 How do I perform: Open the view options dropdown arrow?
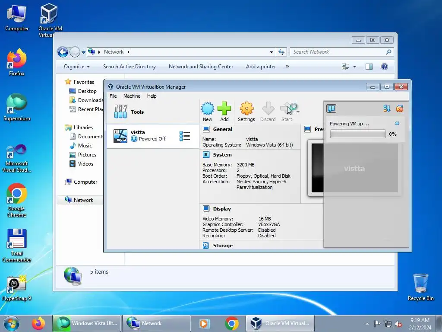tap(355, 67)
